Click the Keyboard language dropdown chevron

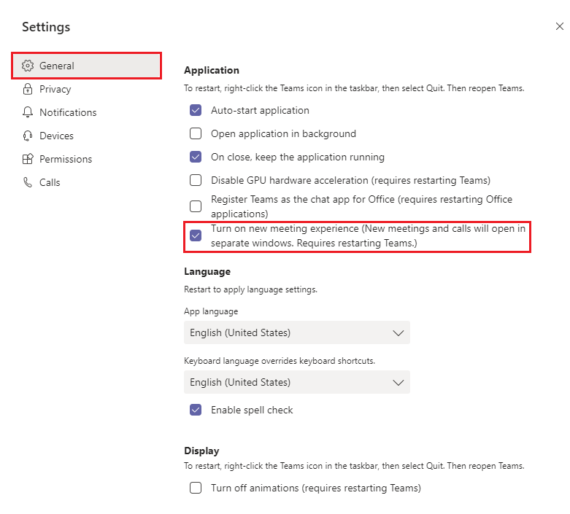tap(398, 383)
